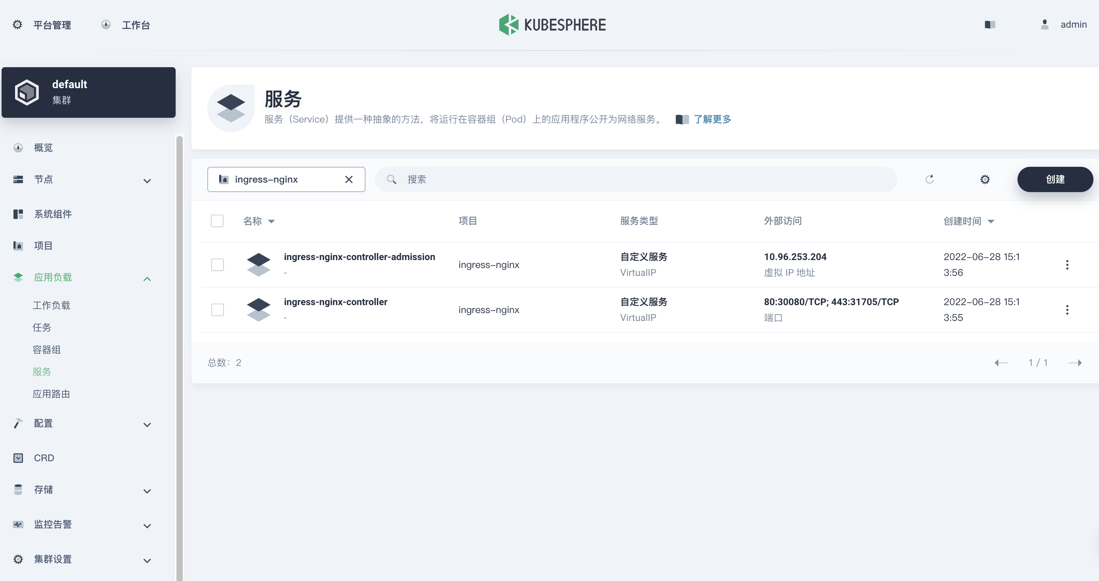Click the KubeSphere logo
The height and width of the screenshot is (581, 1099).
[552, 25]
